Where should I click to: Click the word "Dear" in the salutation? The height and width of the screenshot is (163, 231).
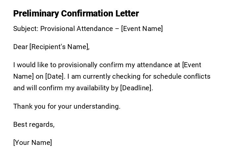20,47
